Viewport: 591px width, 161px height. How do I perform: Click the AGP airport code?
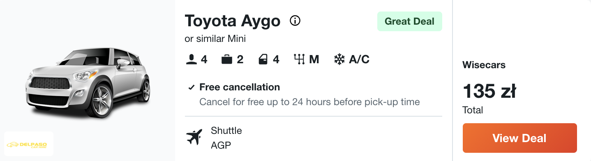(221, 145)
